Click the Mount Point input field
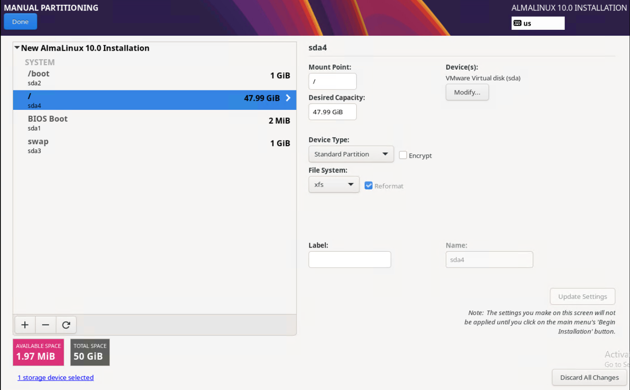This screenshot has height=390, width=630. (x=333, y=81)
